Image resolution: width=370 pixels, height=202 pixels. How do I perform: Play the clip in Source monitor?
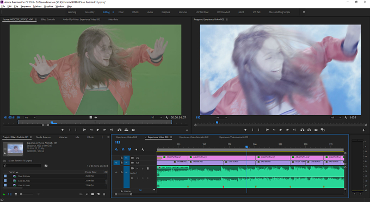(x=98, y=130)
